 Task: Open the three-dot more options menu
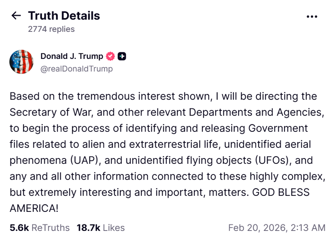click(x=312, y=16)
